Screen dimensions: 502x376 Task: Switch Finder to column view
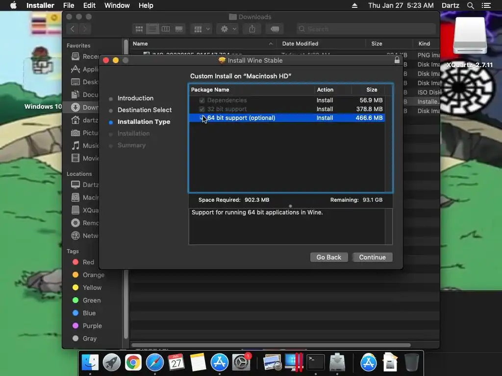166,29
